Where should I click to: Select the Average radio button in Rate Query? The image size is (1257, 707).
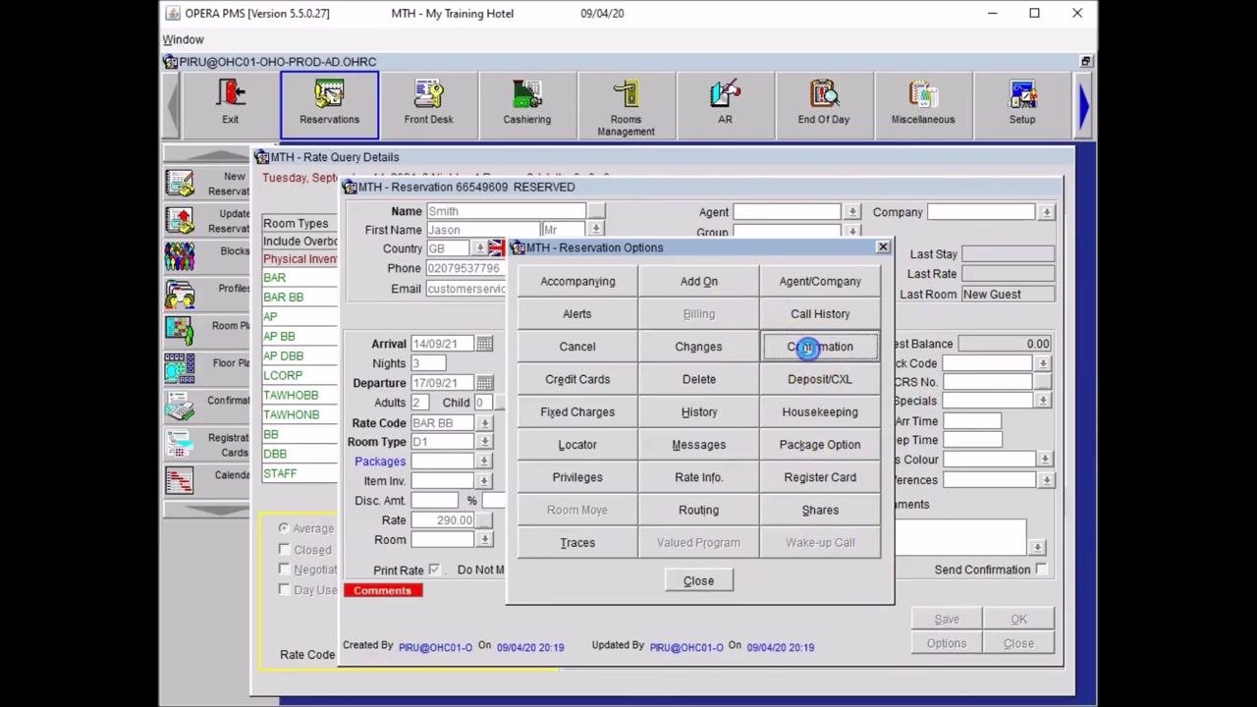click(x=284, y=528)
